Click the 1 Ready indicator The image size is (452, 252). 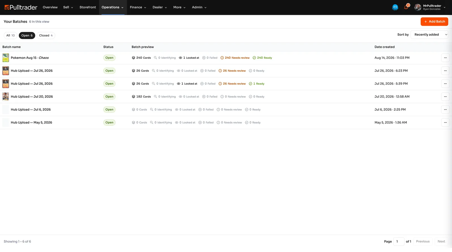257,84
